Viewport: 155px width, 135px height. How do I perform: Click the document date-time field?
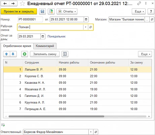[67, 20]
